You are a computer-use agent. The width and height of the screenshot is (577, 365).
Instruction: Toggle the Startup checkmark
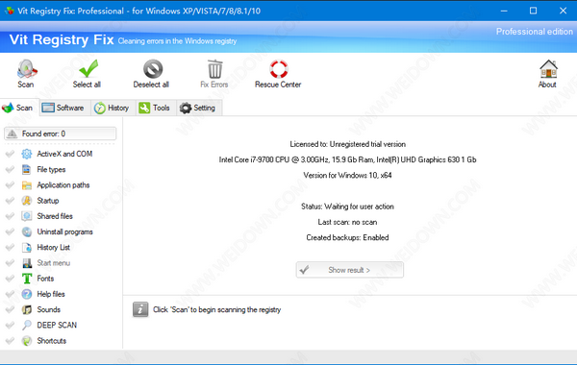click(x=10, y=201)
